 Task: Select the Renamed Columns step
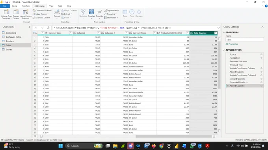[238, 61]
